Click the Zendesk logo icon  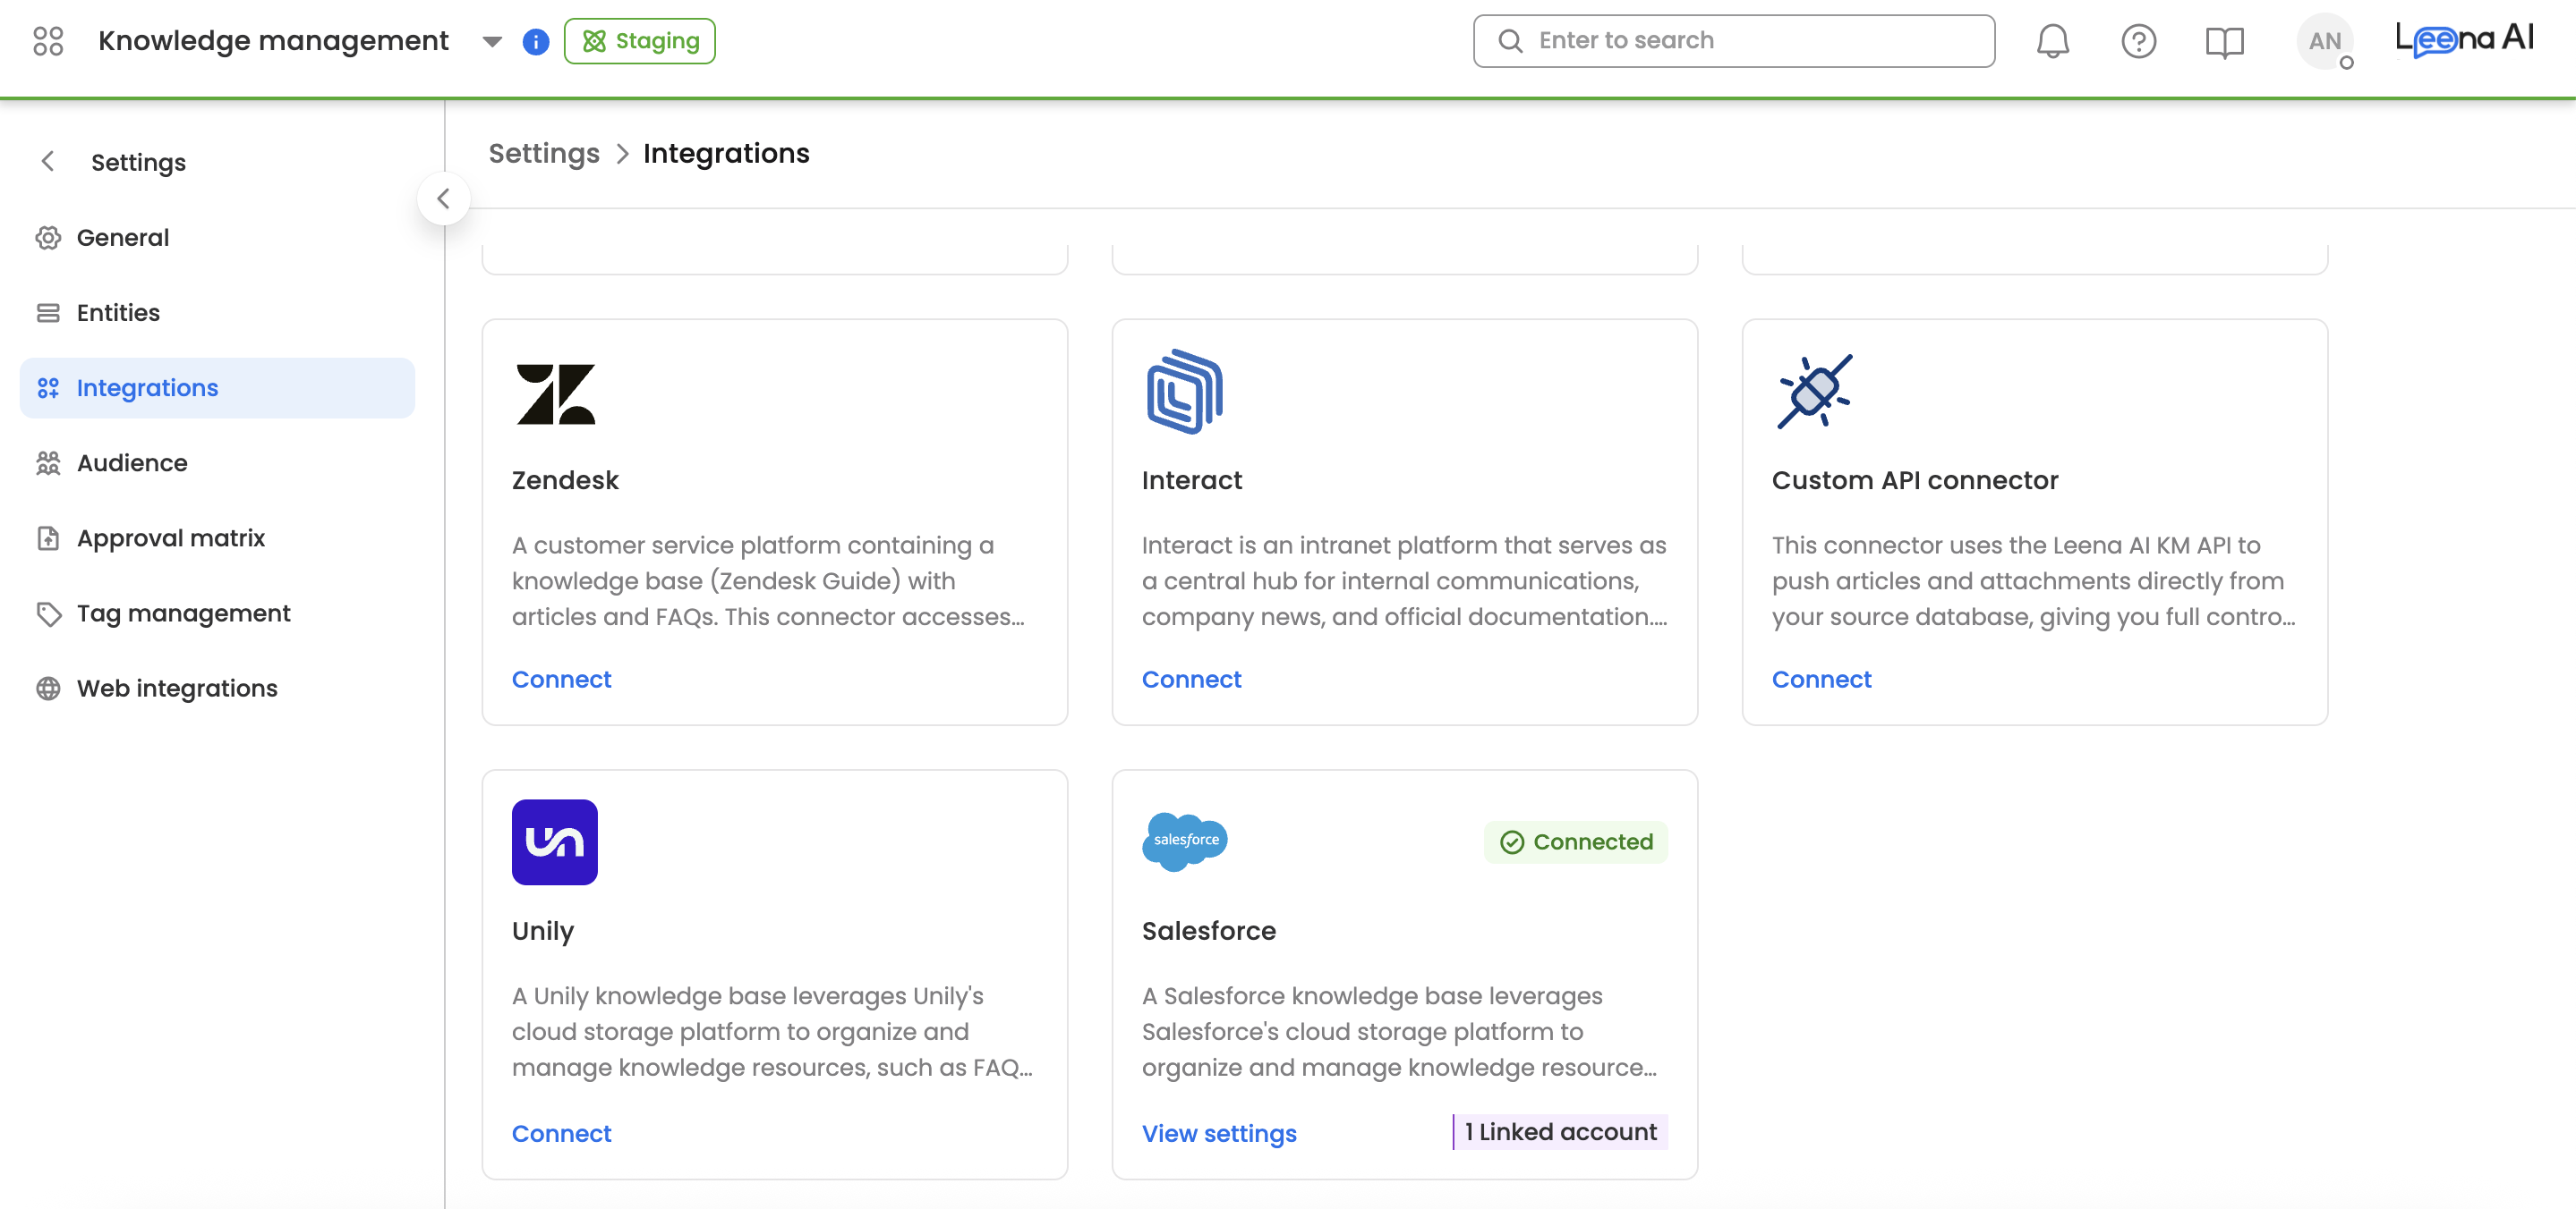pyautogui.click(x=555, y=393)
